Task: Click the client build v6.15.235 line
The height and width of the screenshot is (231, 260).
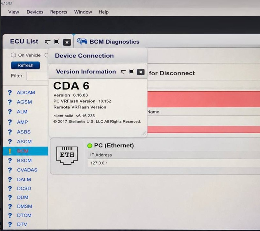Action: click(x=74, y=116)
